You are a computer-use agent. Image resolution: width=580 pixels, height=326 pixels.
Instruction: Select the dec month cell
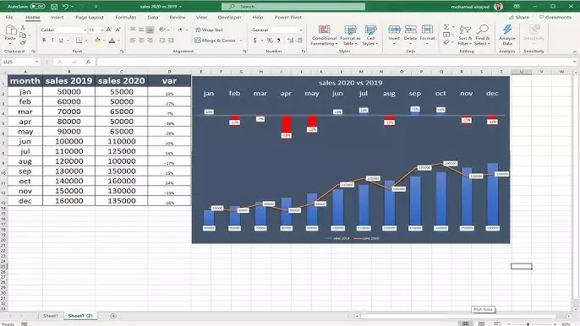pos(25,201)
